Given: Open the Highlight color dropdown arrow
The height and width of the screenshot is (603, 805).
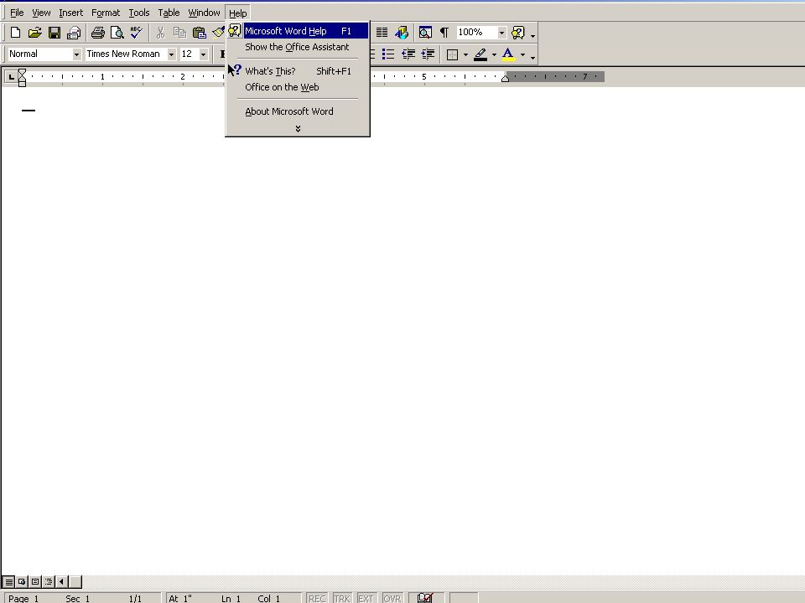Looking at the screenshot, I should [494, 54].
